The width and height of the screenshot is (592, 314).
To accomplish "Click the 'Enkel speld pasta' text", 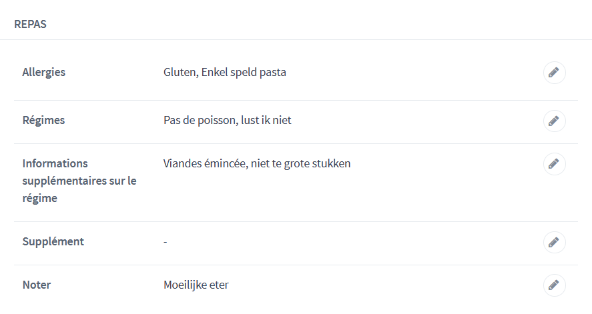I will pyautogui.click(x=244, y=72).
